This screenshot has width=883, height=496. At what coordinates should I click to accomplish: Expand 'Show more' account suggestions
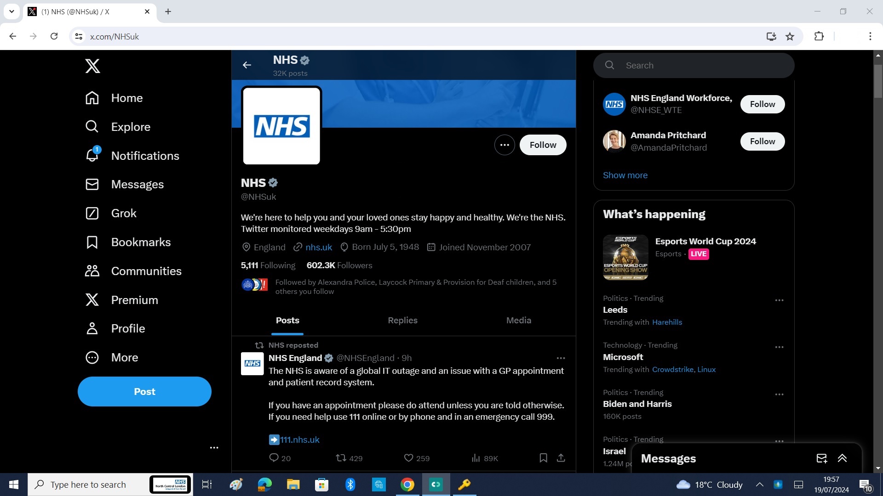pos(625,175)
